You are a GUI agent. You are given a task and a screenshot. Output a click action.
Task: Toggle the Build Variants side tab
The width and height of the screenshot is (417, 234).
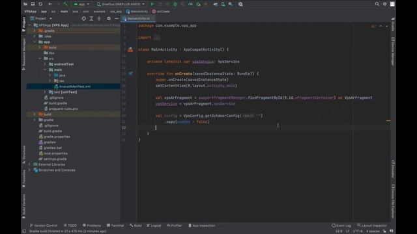(x=24, y=206)
